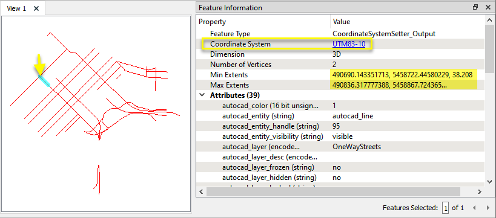Click the vertical scrollbar up arrow
496x218 pixels.
pyautogui.click(x=489, y=21)
